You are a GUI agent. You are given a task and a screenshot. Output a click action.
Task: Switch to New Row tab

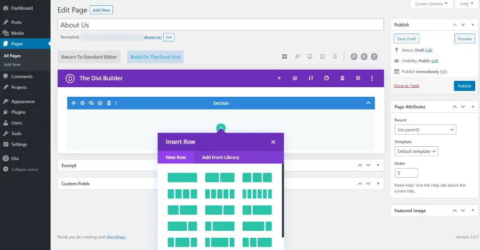pos(175,157)
